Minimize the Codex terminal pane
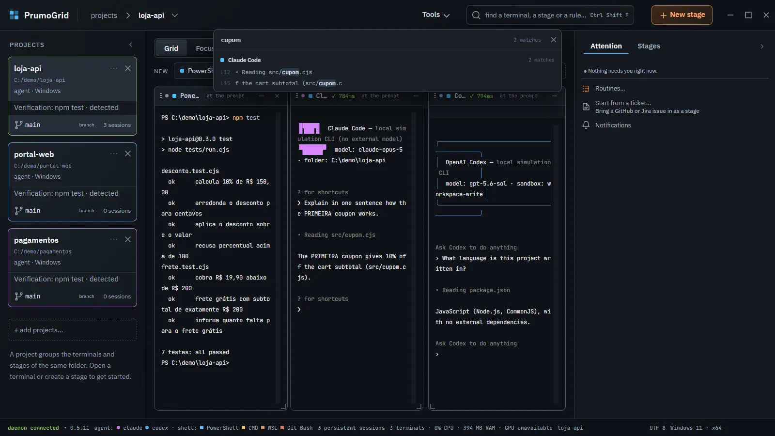Image resolution: width=775 pixels, height=436 pixels. [555, 96]
